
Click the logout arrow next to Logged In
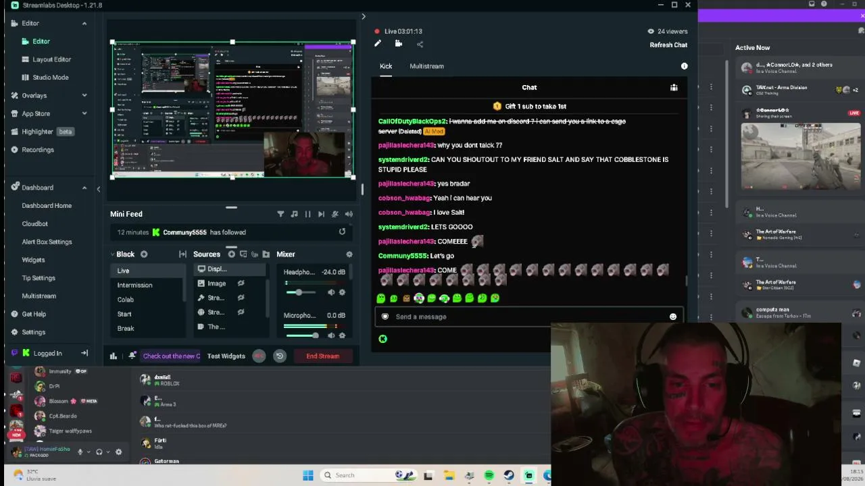pos(84,353)
